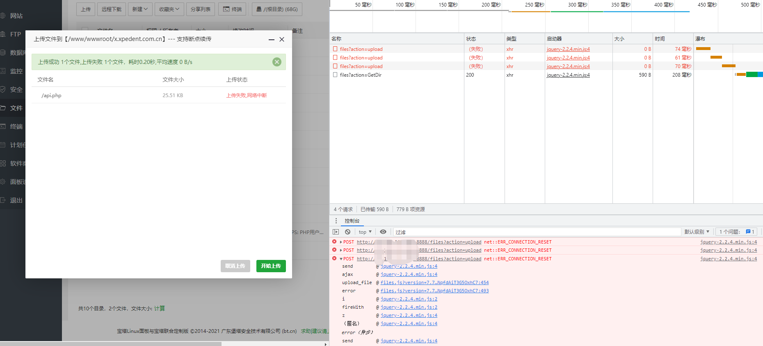Screen dimensions: 763x346
Task: Open the 分享列表 share list button
Action: point(201,9)
